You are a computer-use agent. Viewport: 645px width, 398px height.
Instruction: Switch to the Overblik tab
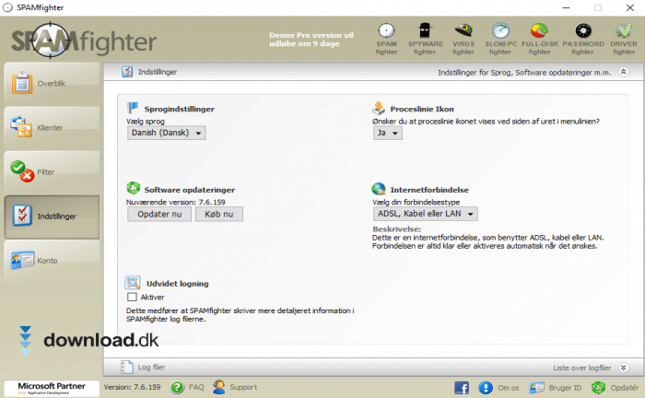point(51,84)
